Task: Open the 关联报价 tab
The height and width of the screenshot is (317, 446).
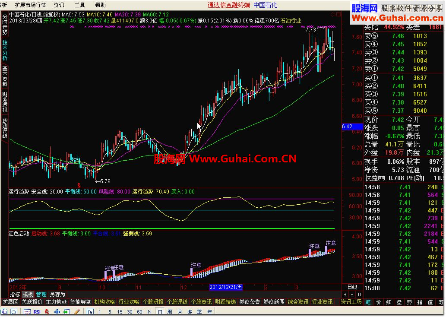Action: pyautogui.click(x=32, y=302)
